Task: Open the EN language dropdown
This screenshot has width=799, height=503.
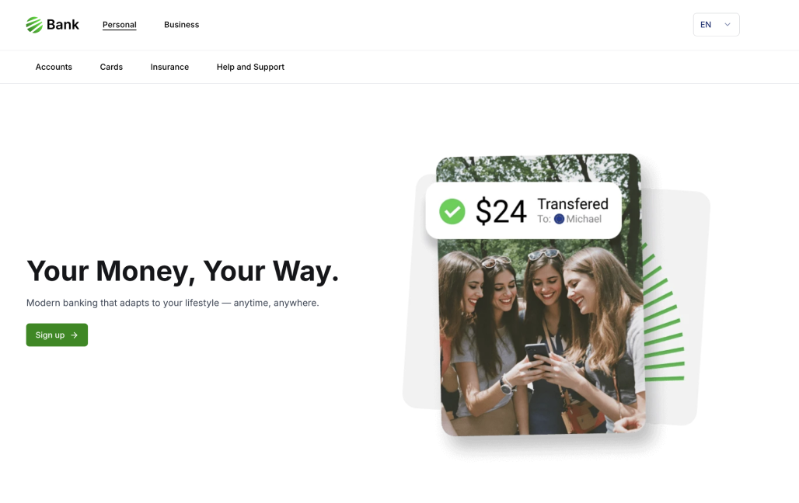Action: coord(716,24)
